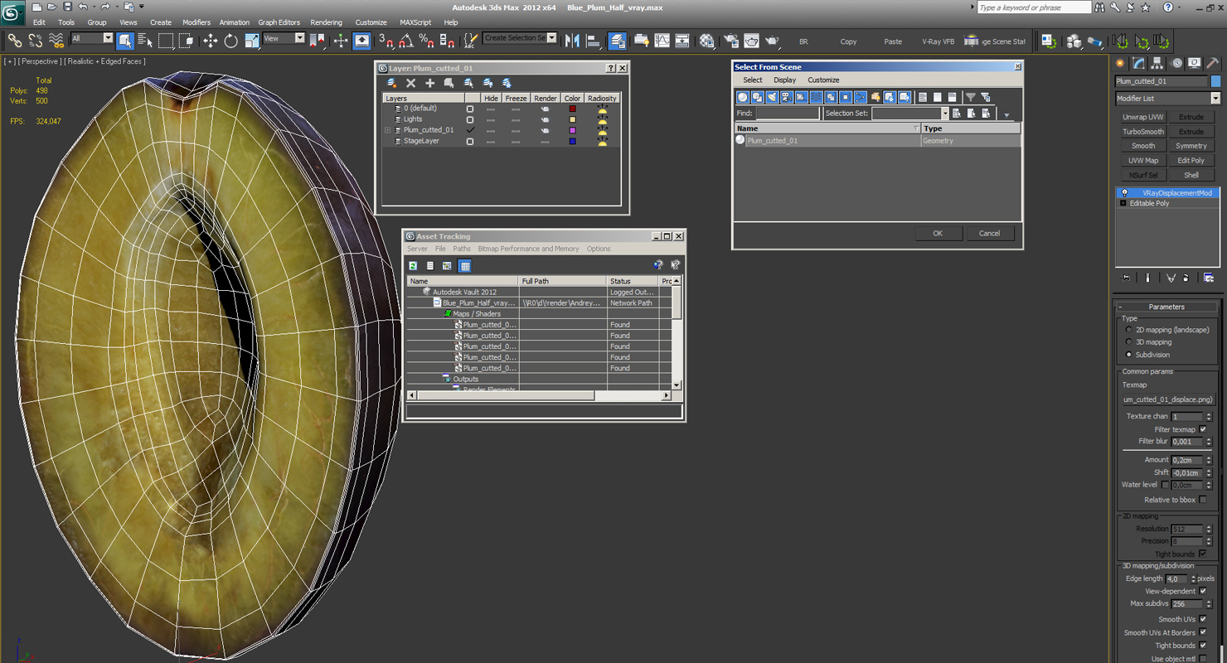Open the Material Editor icon
This screenshot has height=663, width=1227.
pyautogui.click(x=706, y=40)
